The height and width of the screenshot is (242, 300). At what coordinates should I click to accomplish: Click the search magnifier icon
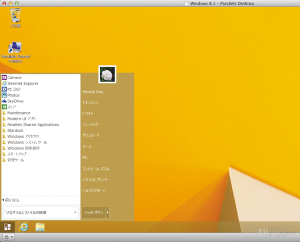pyautogui.click(x=75, y=212)
